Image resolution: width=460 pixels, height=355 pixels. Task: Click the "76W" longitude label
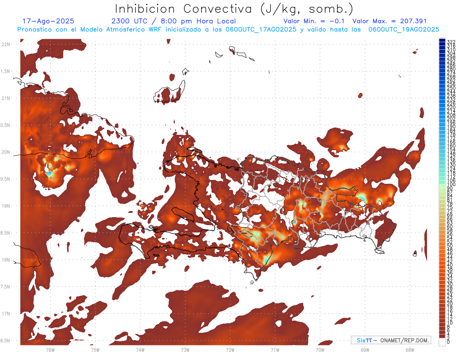50,350
